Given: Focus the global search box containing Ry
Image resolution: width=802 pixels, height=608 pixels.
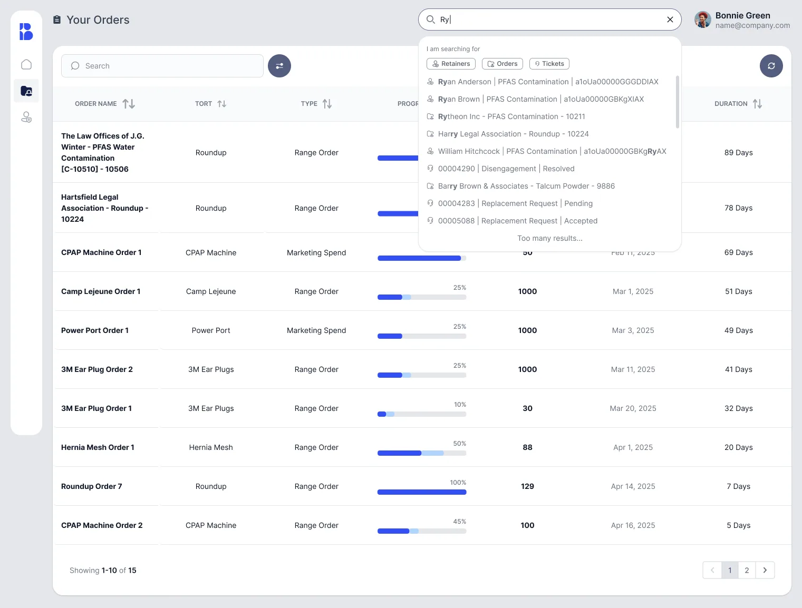Looking at the screenshot, I should [x=550, y=19].
